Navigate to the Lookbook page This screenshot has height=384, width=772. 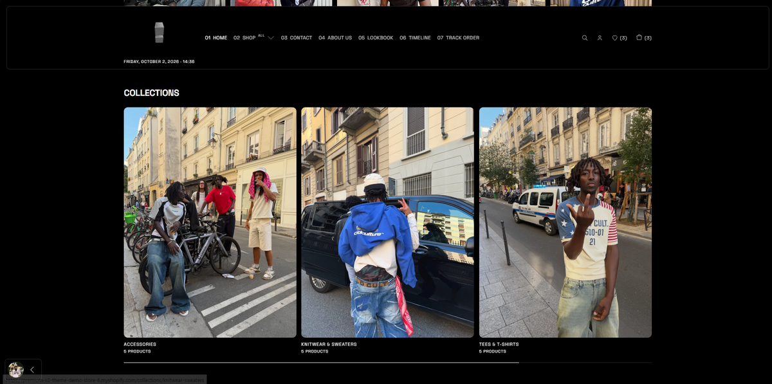376,38
